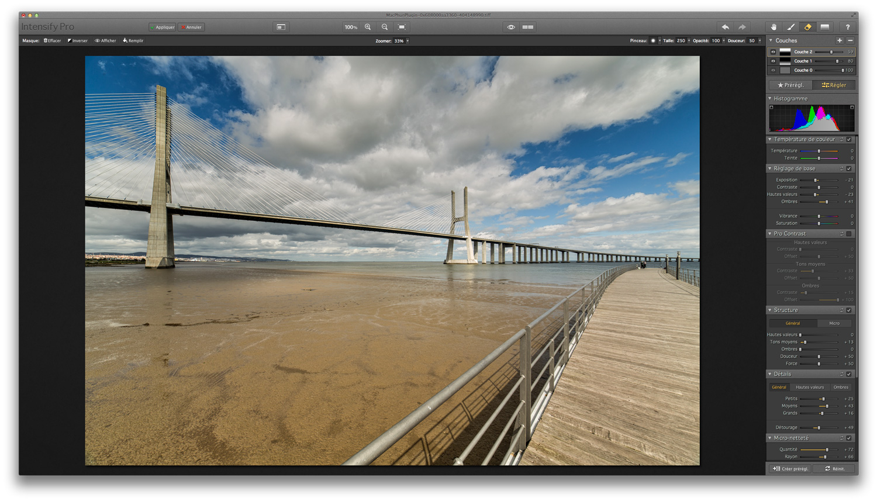Collapse Réglage de base section

tap(770, 169)
